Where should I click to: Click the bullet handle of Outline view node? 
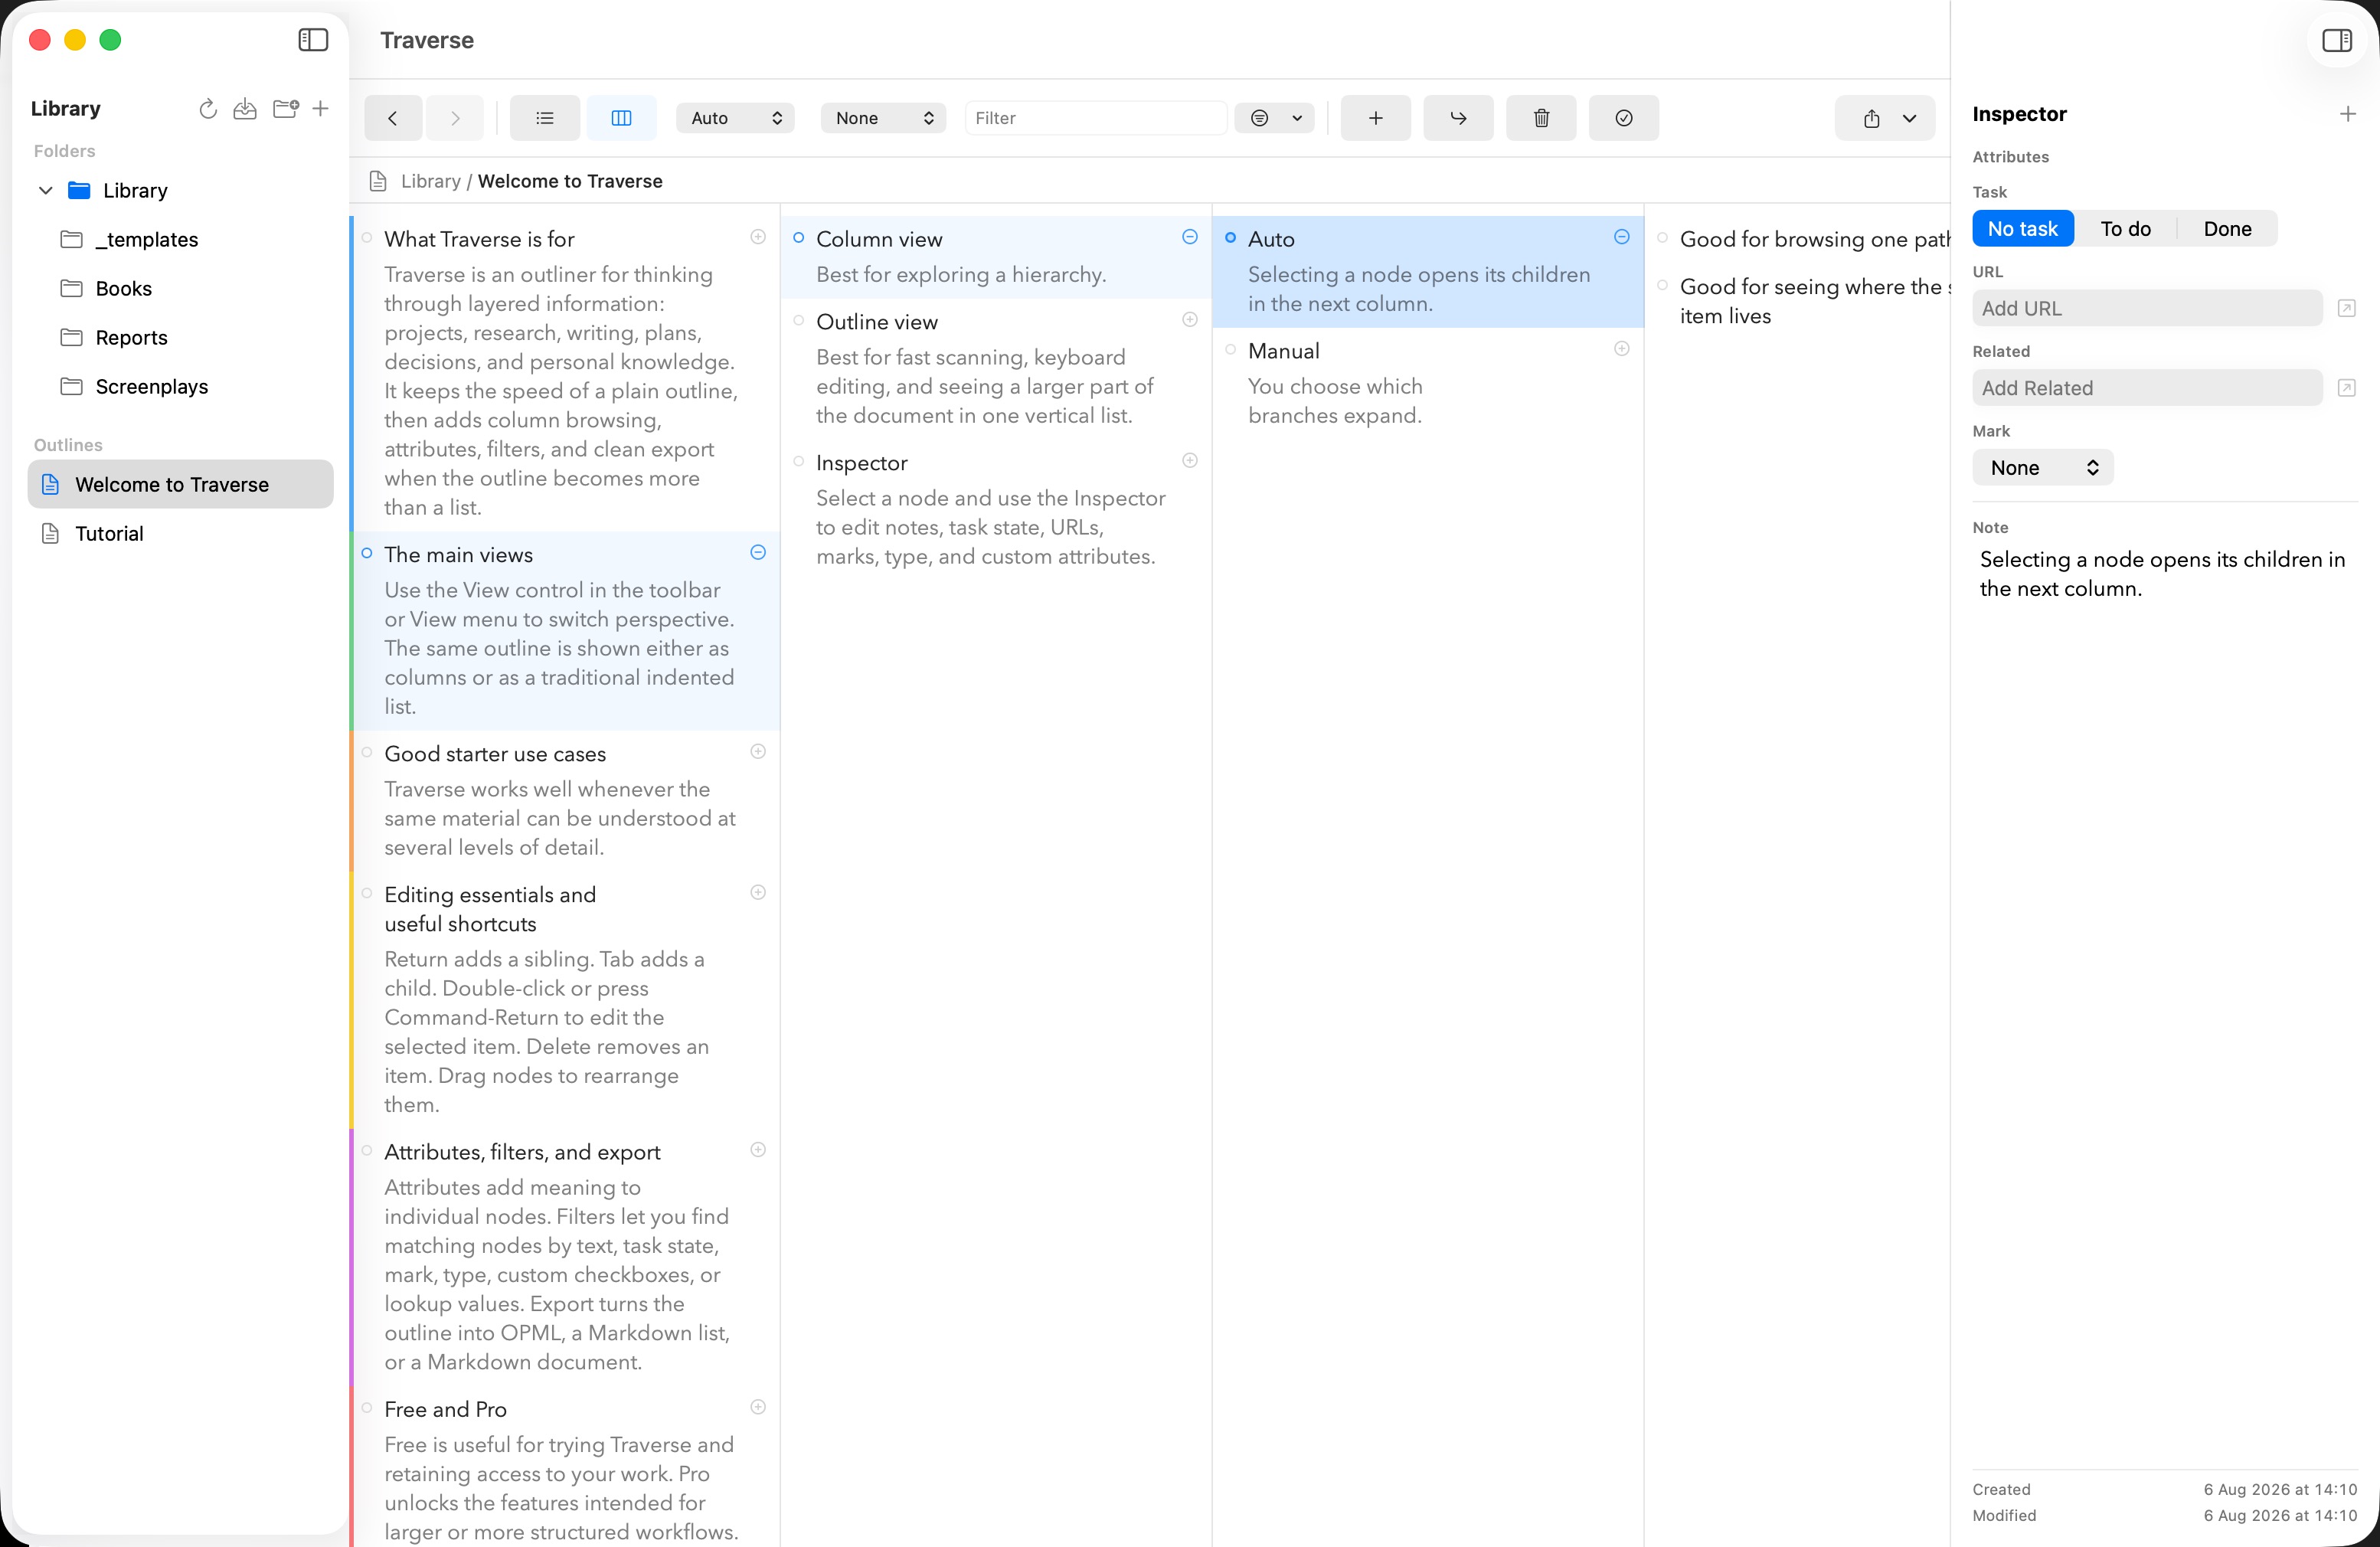point(799,320)
